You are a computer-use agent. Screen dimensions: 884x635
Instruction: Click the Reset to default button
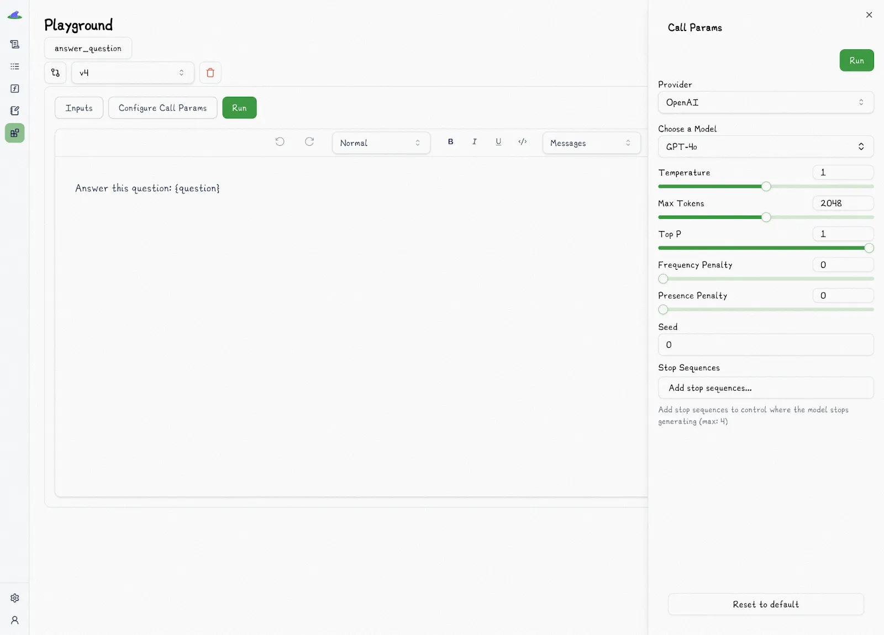765,605
